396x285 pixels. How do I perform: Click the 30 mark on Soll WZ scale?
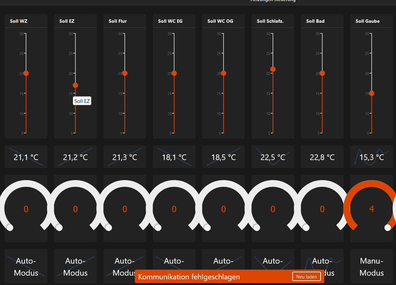[x=21, y=34]
